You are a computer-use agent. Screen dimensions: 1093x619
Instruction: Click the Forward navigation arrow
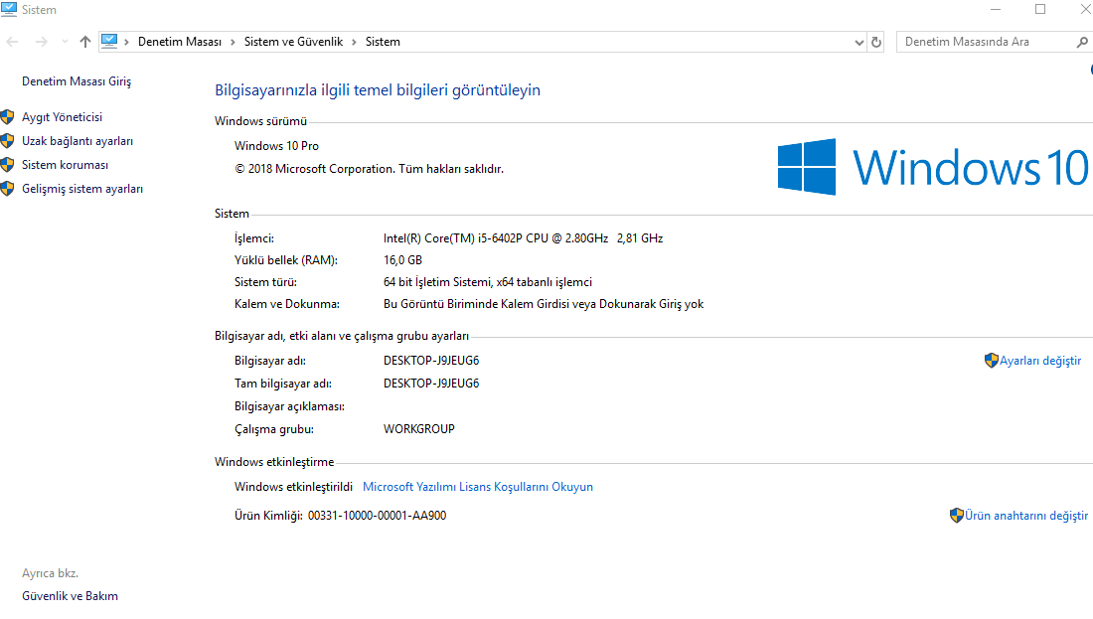pyautogui.click(x=41, y=42)
